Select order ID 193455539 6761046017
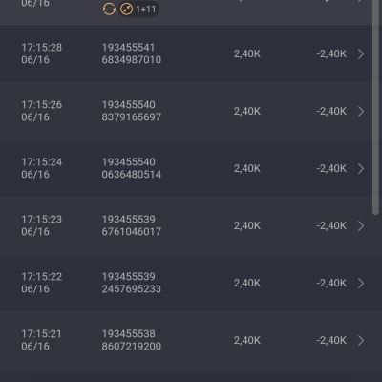382x382 pixels. click(x=132, y=225)
